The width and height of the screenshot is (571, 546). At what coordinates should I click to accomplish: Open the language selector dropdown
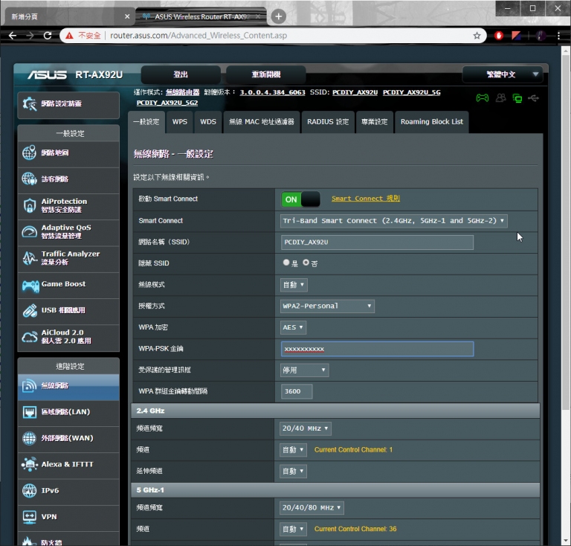tap(502, 74)
